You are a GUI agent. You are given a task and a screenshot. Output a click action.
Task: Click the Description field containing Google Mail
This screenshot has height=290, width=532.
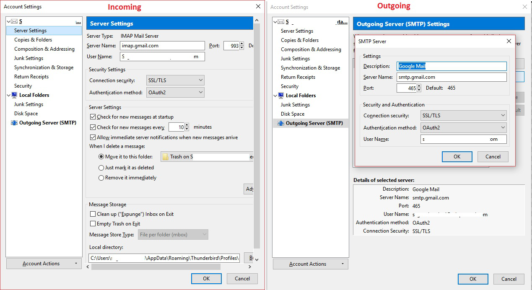(452, 66)
